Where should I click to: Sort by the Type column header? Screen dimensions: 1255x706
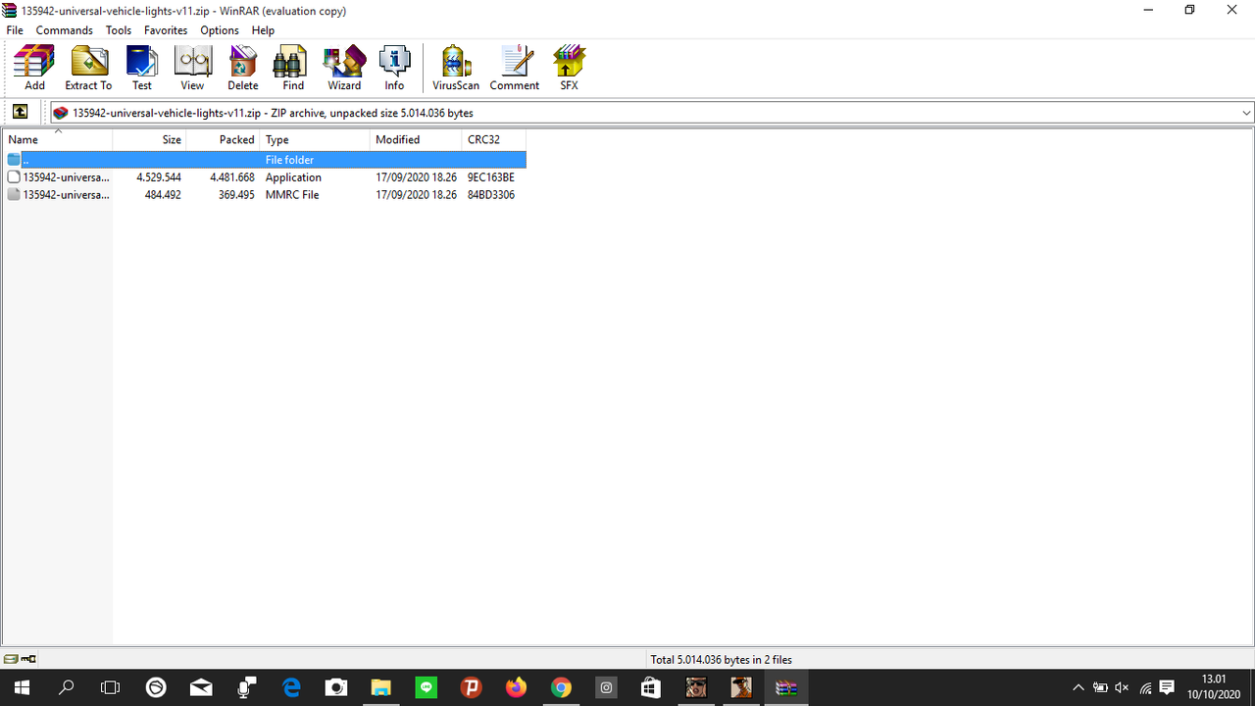click(x=315, y=139)
